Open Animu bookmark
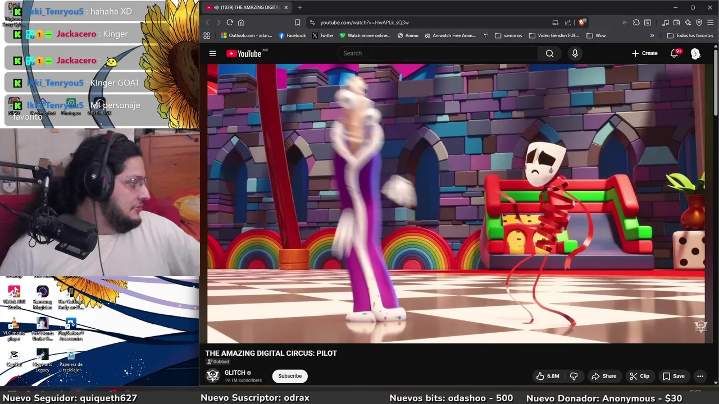Image resolution: width=719 pixels, height=404 pixels. pyautogui.click(x=408, y=35)
